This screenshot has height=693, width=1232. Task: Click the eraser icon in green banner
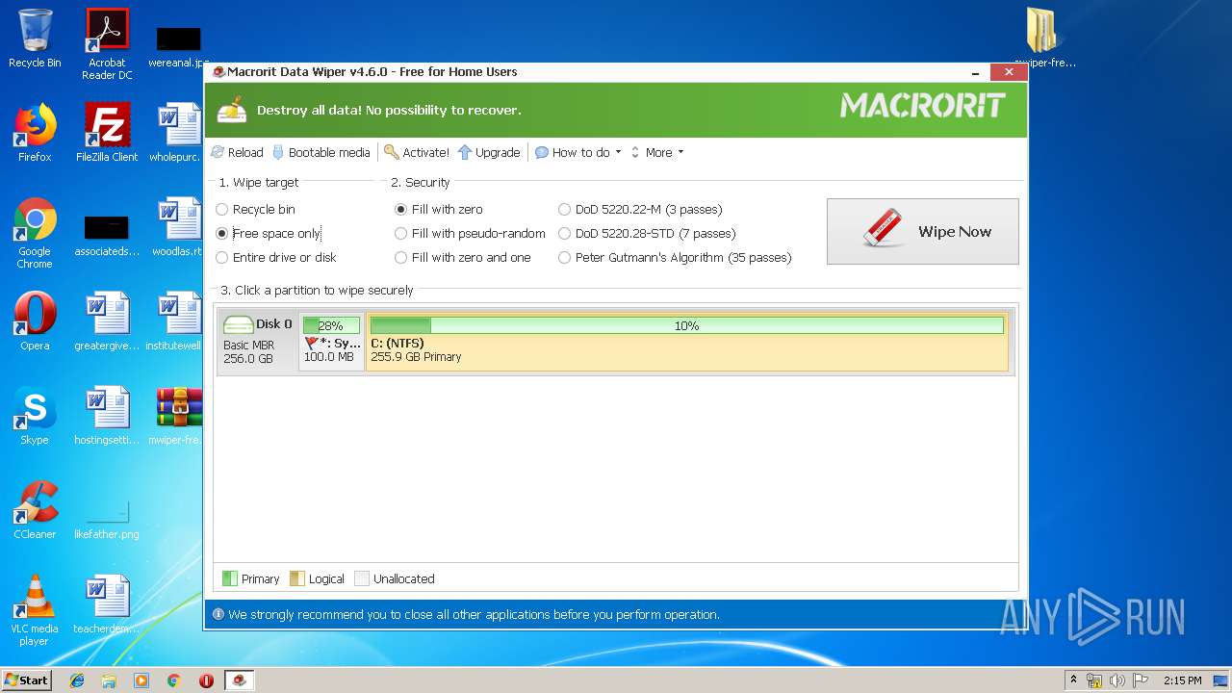click(232, 110)
